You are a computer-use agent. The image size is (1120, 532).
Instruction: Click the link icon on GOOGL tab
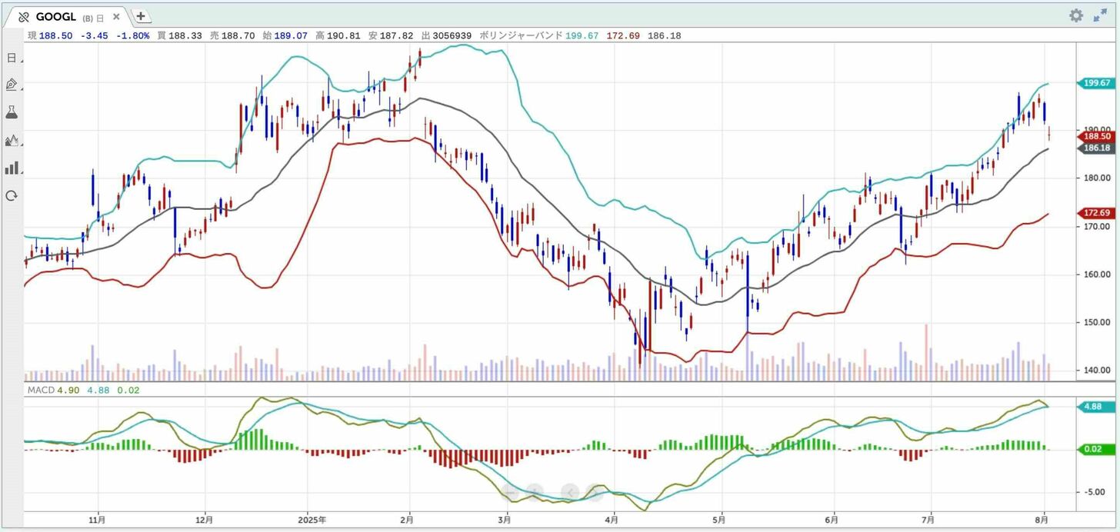[x=24, y=17]
